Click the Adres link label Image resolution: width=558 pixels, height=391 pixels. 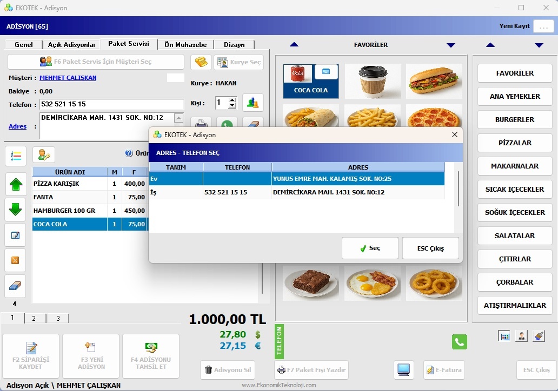[17, 126]
